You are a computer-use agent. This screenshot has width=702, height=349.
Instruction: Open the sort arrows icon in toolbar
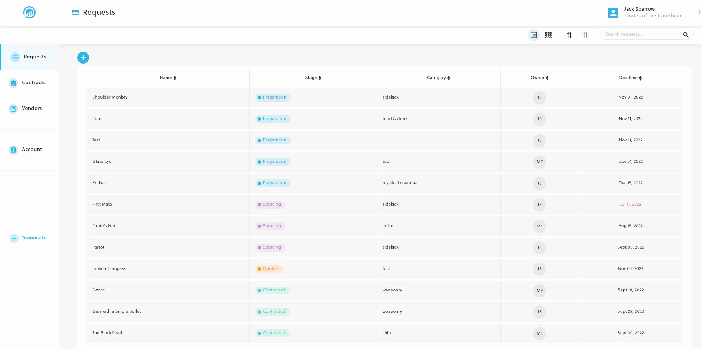point(569,35)
